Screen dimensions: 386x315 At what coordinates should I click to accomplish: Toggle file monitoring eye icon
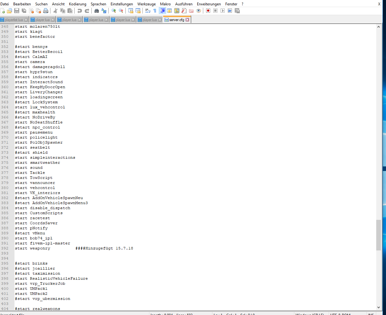199,11
